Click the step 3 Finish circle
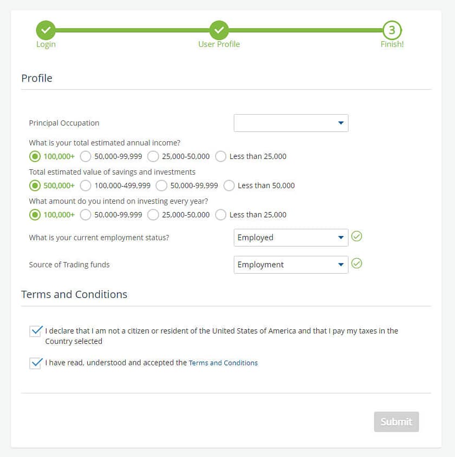This screenshot has width=455, height=457. point(392,30)
